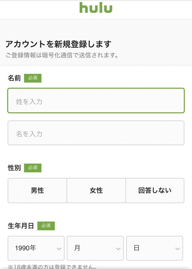The height and width of the screenshot is (269, 192).
Task: Click the Hulu logo at the top
Action: 96,8
